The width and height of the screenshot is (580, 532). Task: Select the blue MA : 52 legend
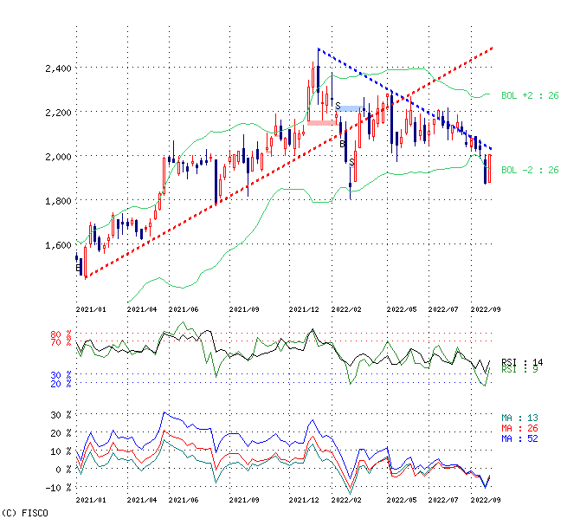[520, 438]
